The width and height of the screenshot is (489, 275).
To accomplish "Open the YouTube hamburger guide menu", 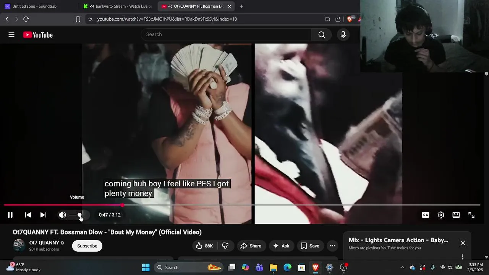I will click(11, 35).
